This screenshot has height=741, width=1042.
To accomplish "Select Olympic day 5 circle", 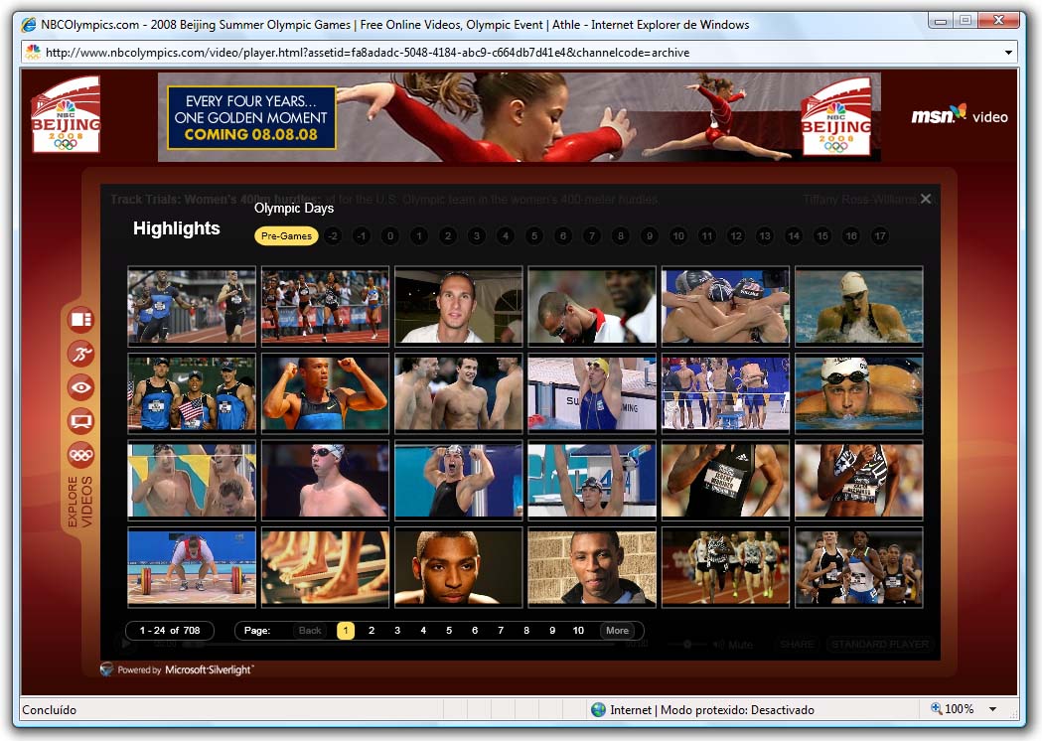I will coord(534,236).
